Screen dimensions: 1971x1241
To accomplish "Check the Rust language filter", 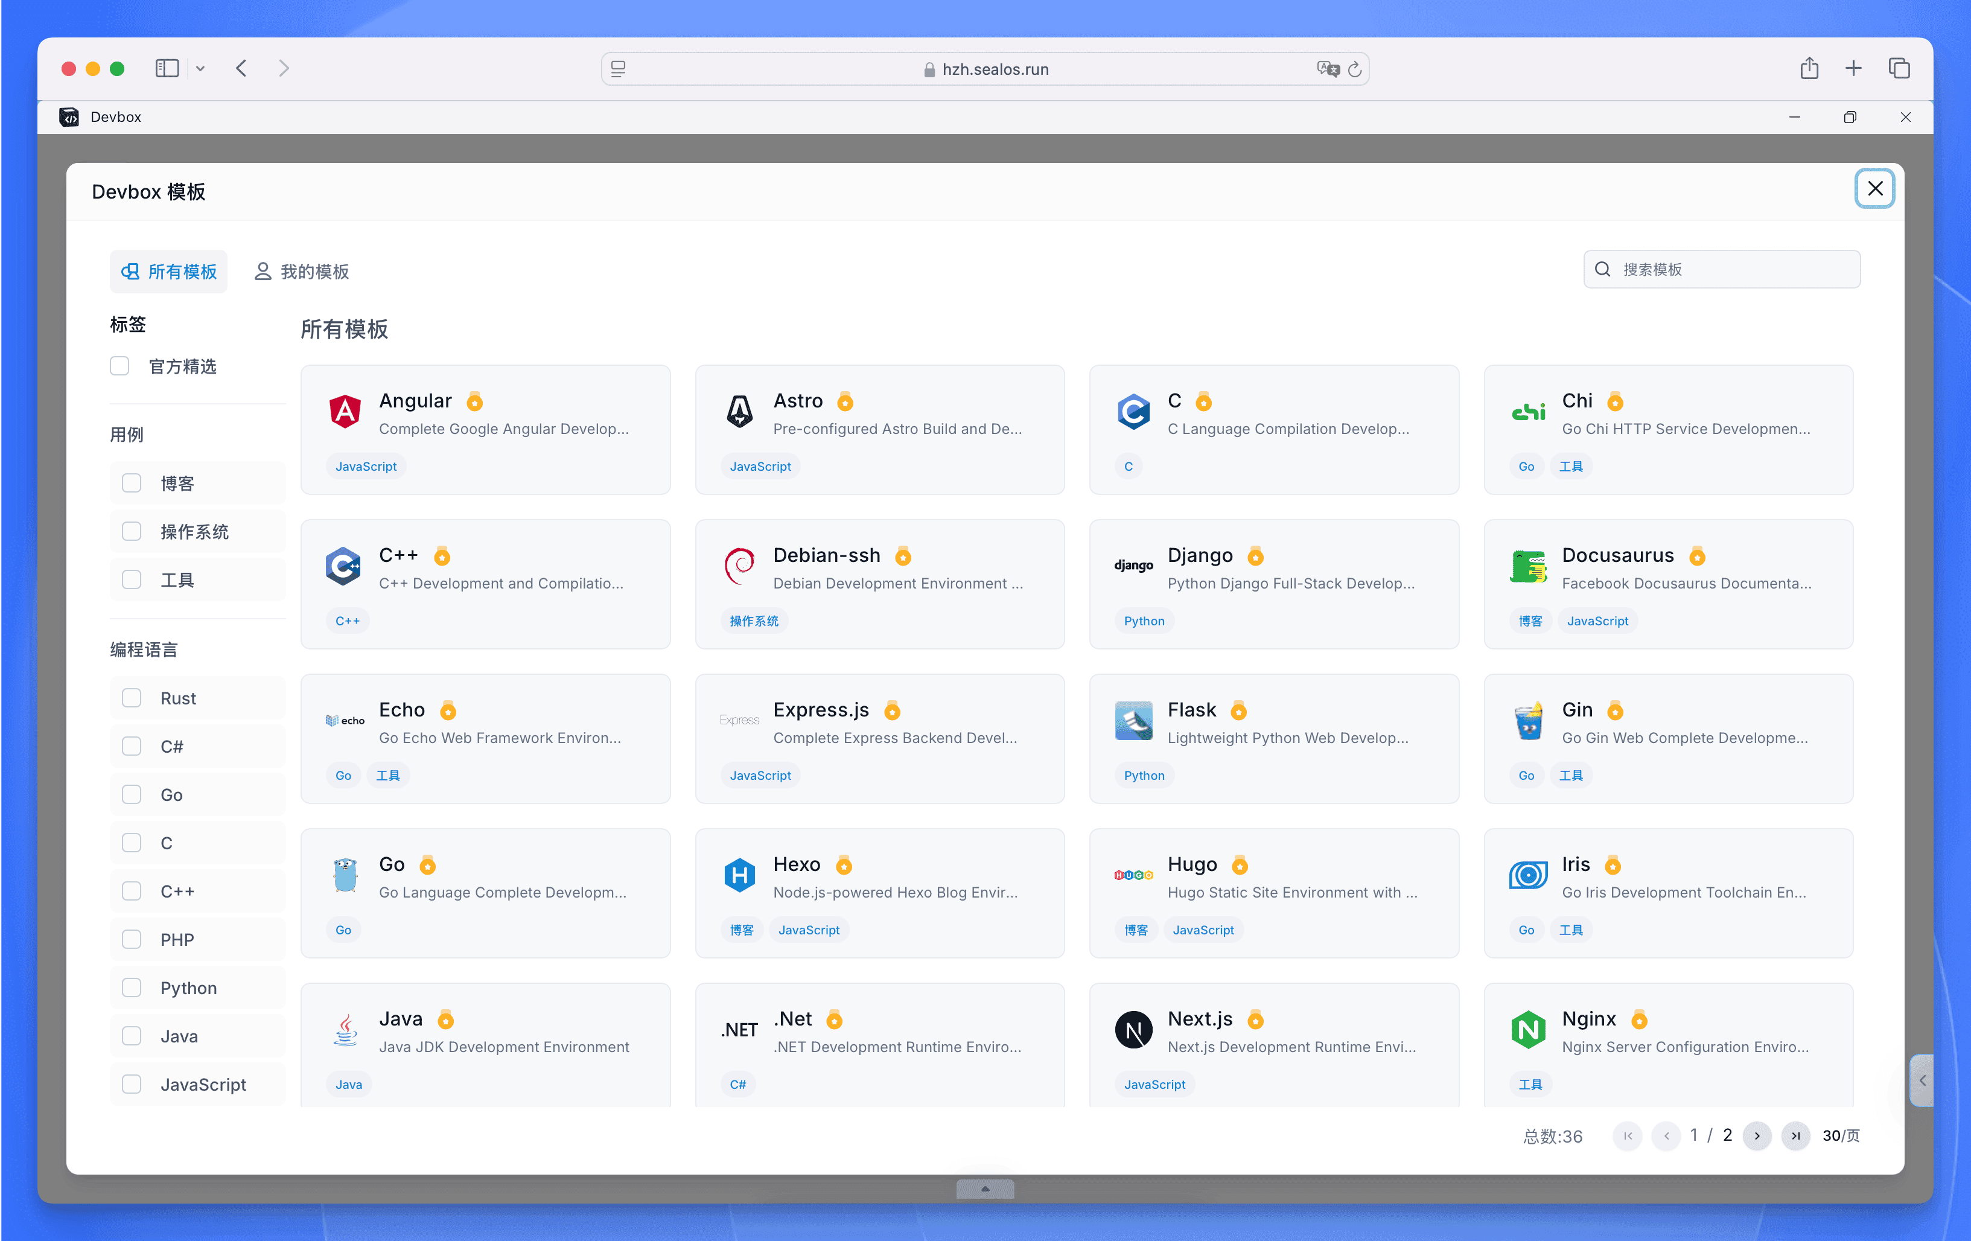I will click(x=131, y=697).
